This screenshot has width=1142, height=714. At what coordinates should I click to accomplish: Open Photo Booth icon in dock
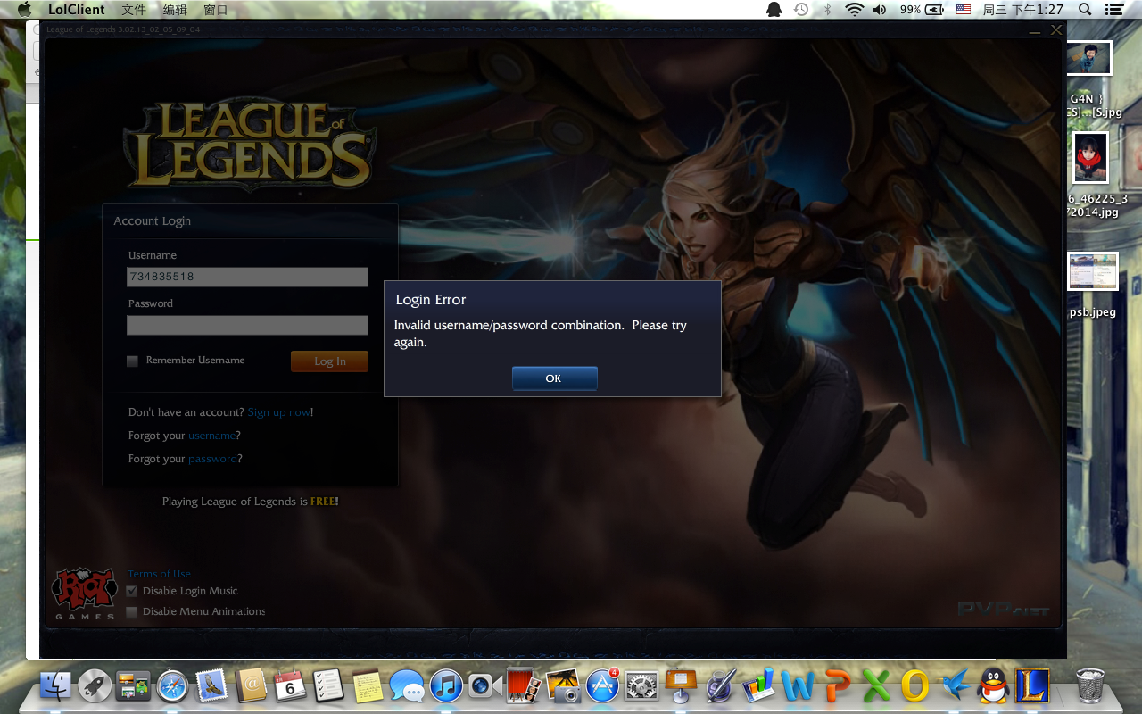(525, 685)
